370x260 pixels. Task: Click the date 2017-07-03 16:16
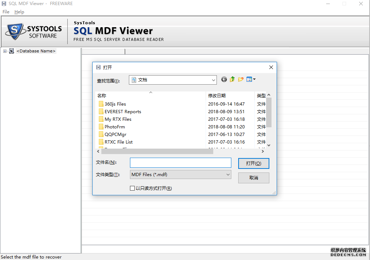226,142
